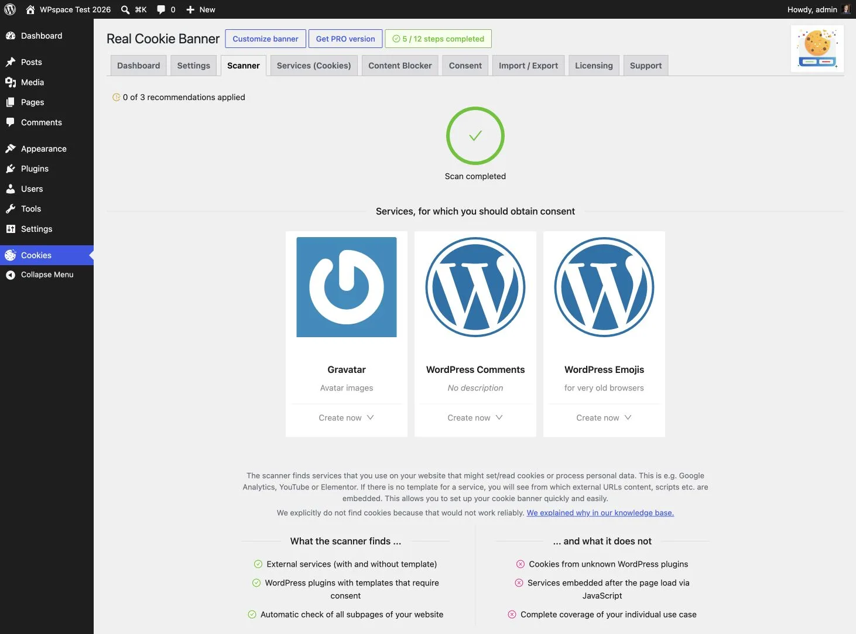The height and width of the screenshot is (634, 856).
Task: Open the search icon in admin bar
Action: (x=125, y=9)
